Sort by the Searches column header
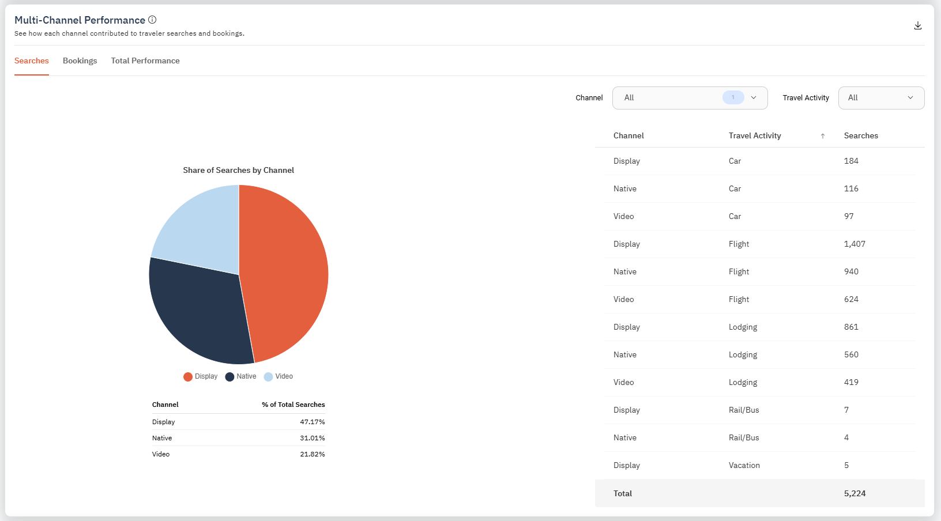Screen dimensions: 941x521 (861, 136)
